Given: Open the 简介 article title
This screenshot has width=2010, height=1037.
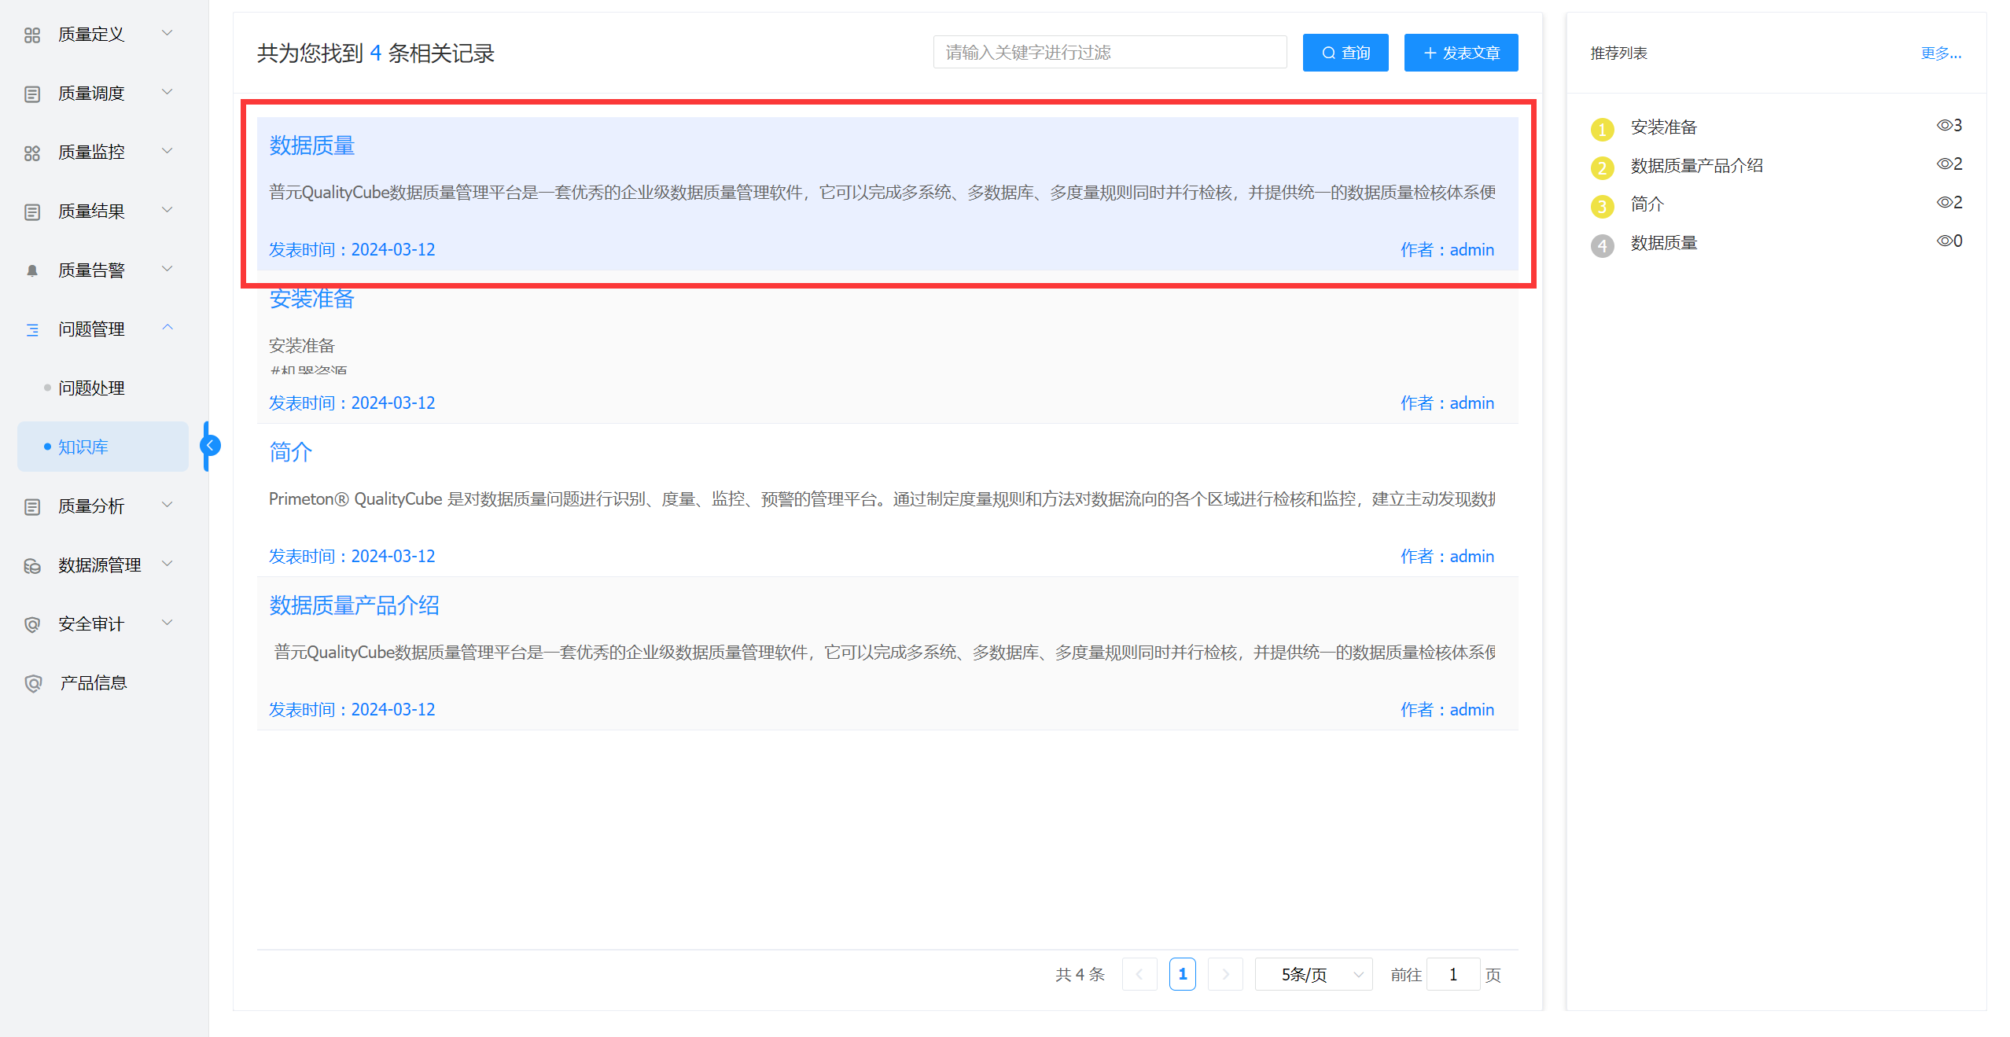Looking at the screenshot, I should click(290, 452).
